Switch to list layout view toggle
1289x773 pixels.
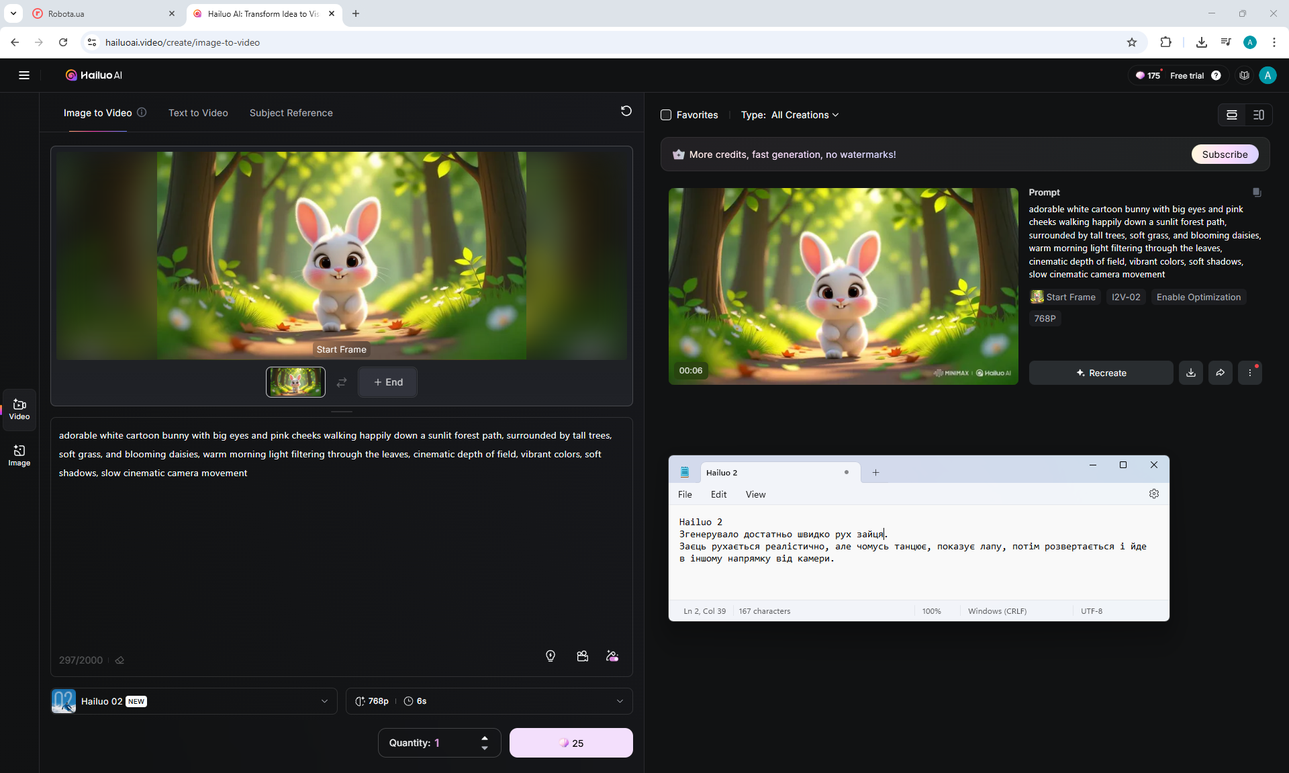pos(1232,115)
